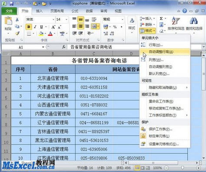Image resolution: width=206 pixels, height=172 pixels.
Task: Click the increase indent icon
Action: point(80,33)
